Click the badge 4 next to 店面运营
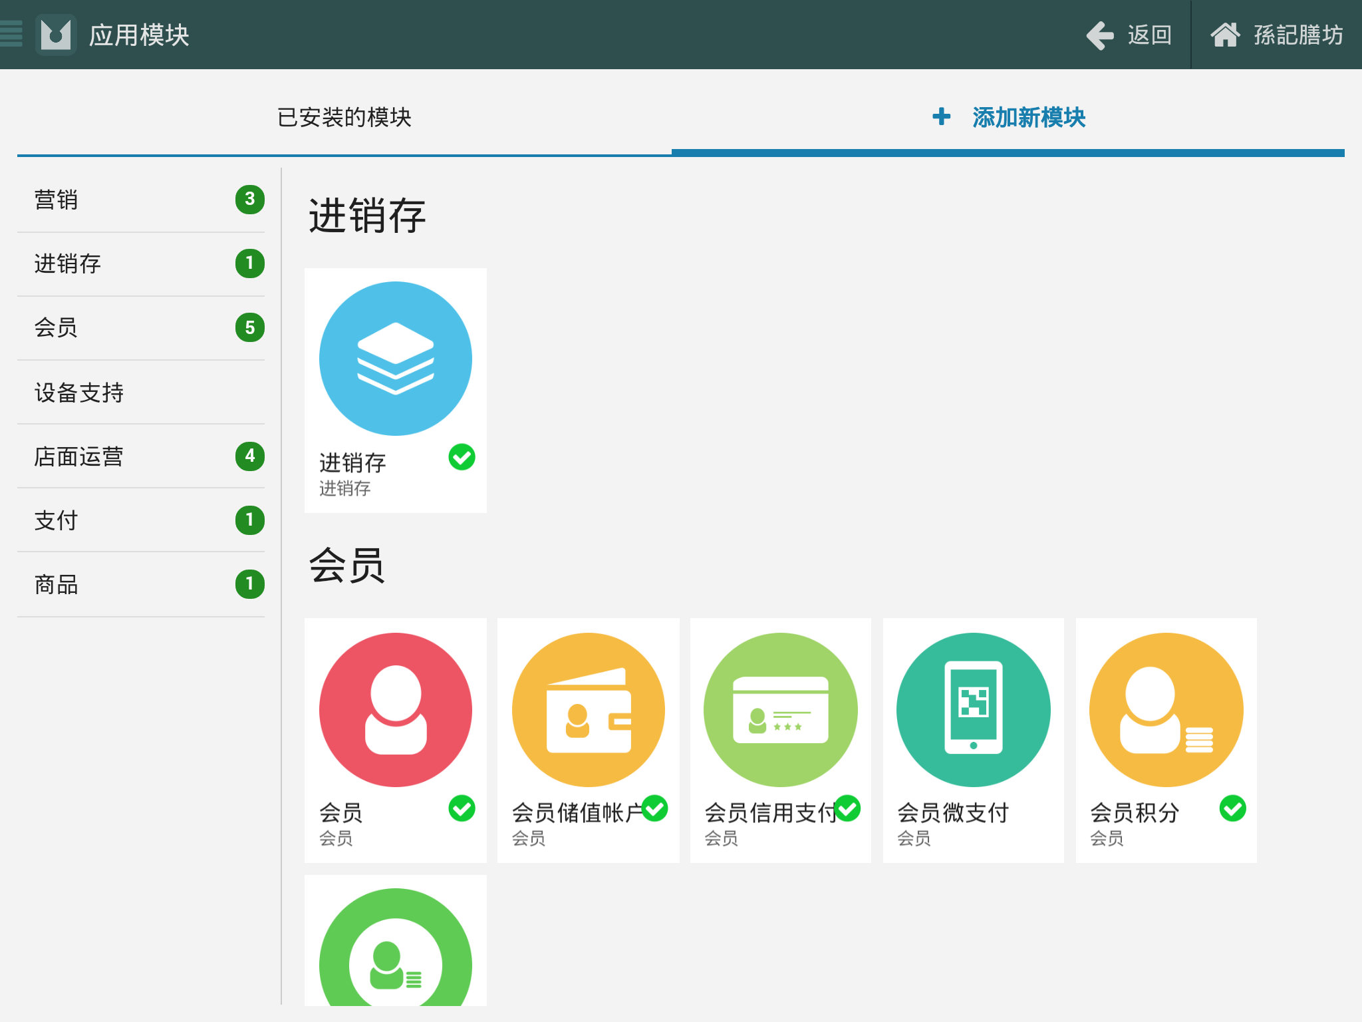The width and height of the screenshot is (1362, 1022). coord(250,456)
